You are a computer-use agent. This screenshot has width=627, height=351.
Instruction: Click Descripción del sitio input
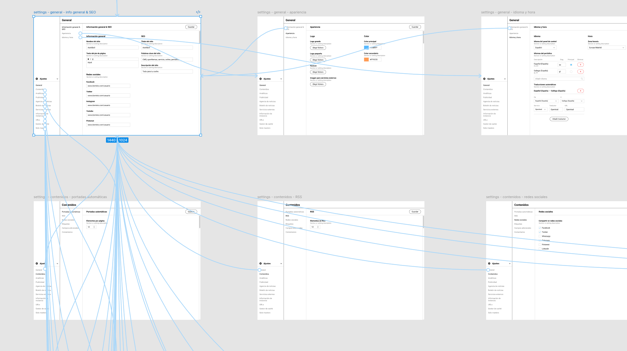[167, 72]
